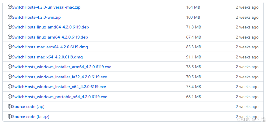Screen dimensions: 267x124
Task: Get SwitchHosts_windows_installer_arm64_4.2.0.6119.exe
Action: (x=62, y=67)
